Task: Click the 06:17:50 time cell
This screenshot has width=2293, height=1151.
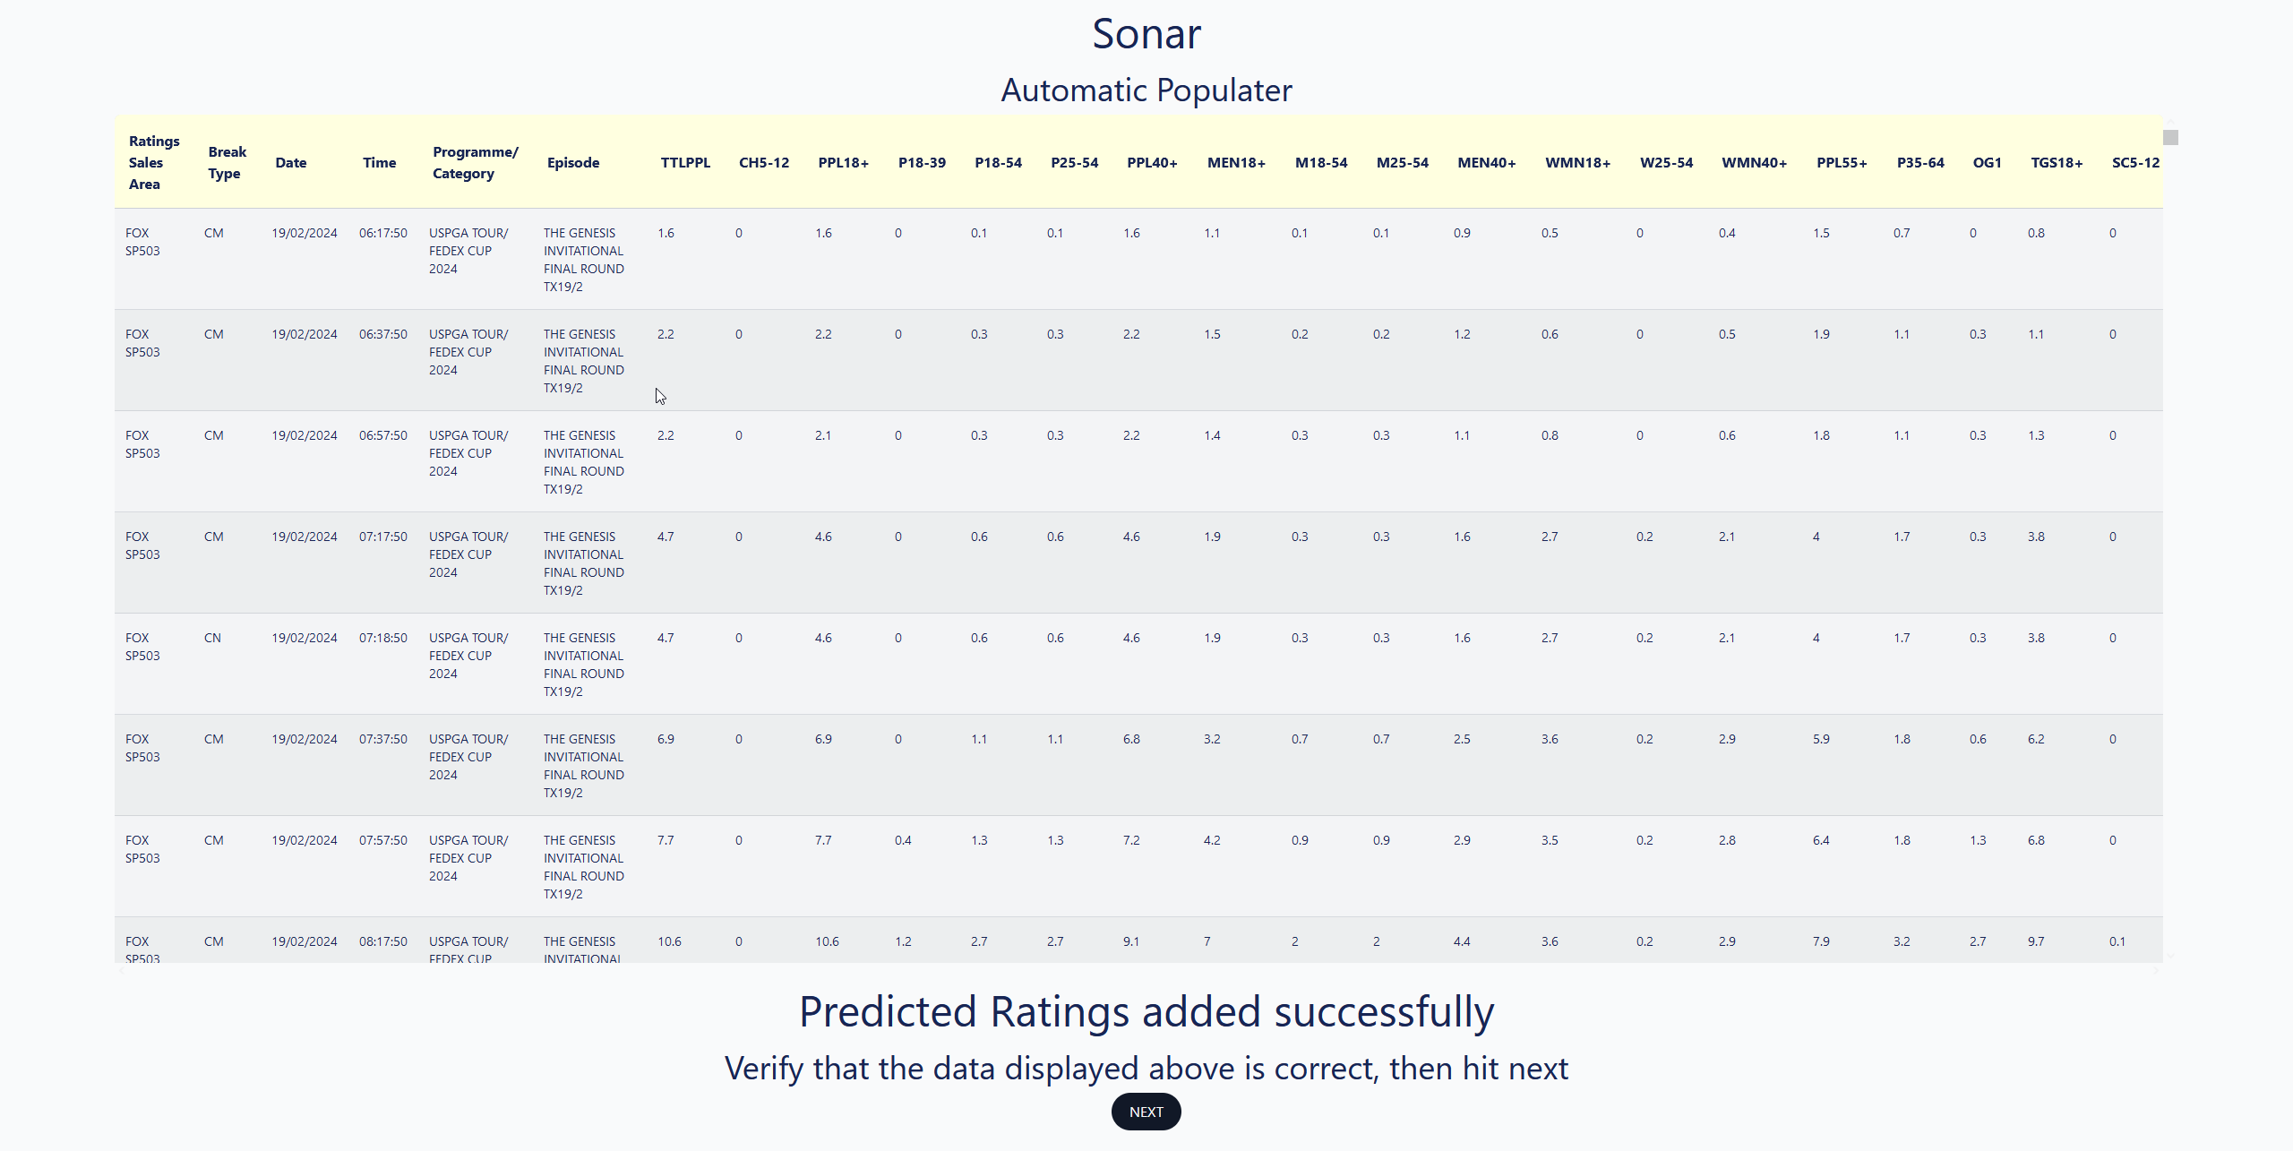Action: (x=382, y=234)
